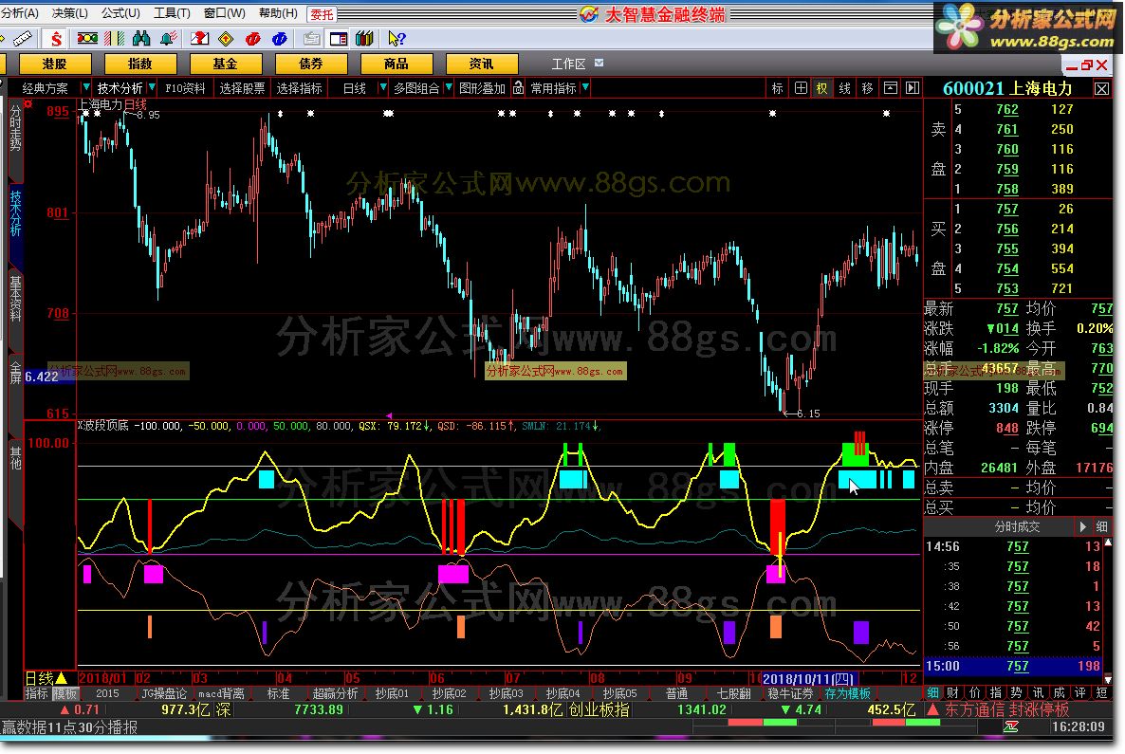Click 选择指标 button

coord(299,88)
